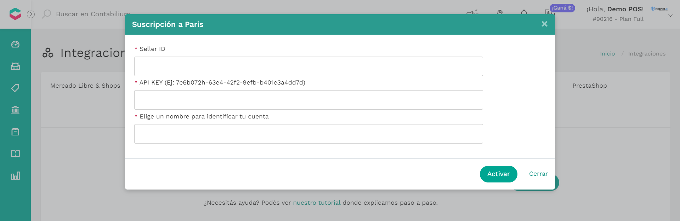Go to Inicio breadcrumb link

pos(607,54)
